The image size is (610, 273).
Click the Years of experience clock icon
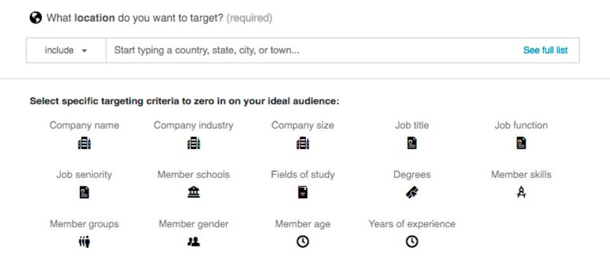411,242
